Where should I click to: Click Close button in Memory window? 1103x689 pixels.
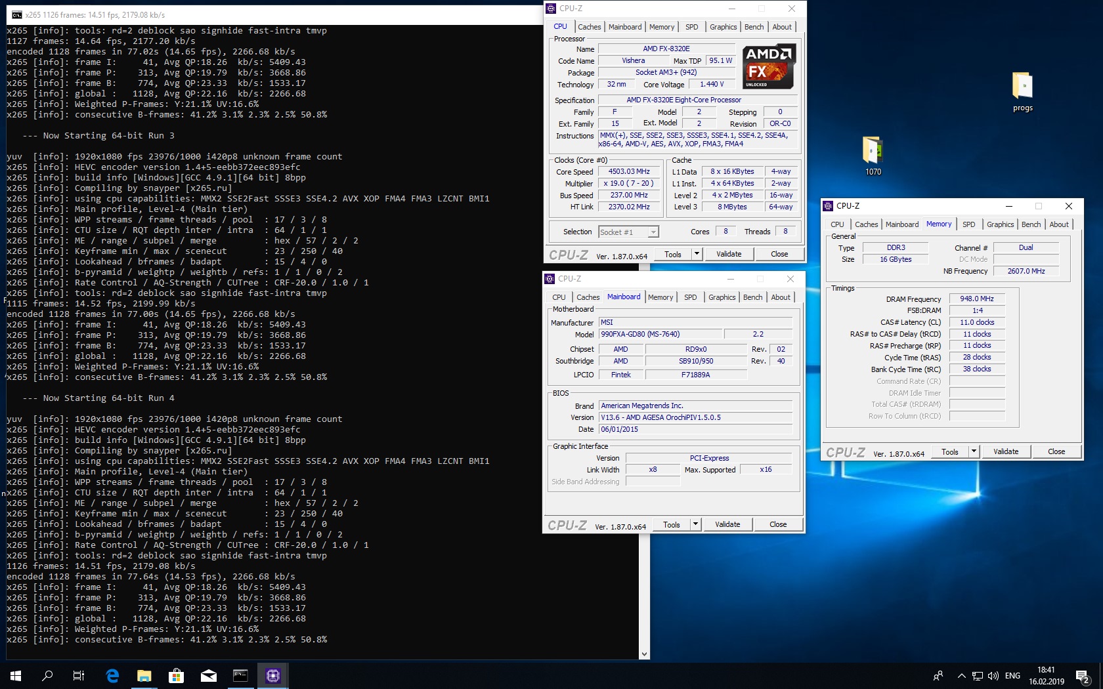click(x=1056, y=451)
